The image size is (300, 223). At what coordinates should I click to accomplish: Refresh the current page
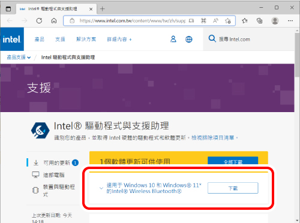(39, 20)
